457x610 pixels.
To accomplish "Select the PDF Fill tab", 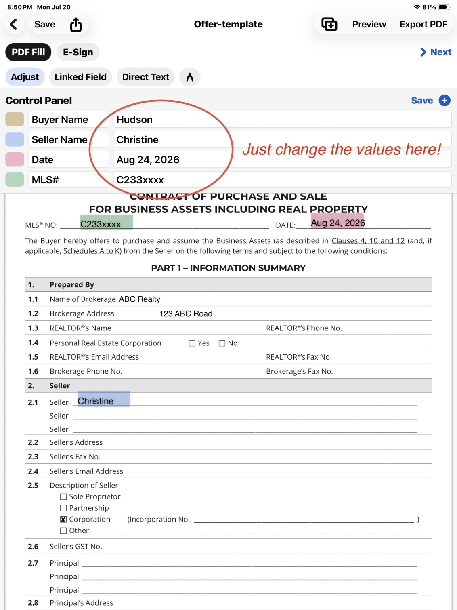I will [x=28, y=52].
